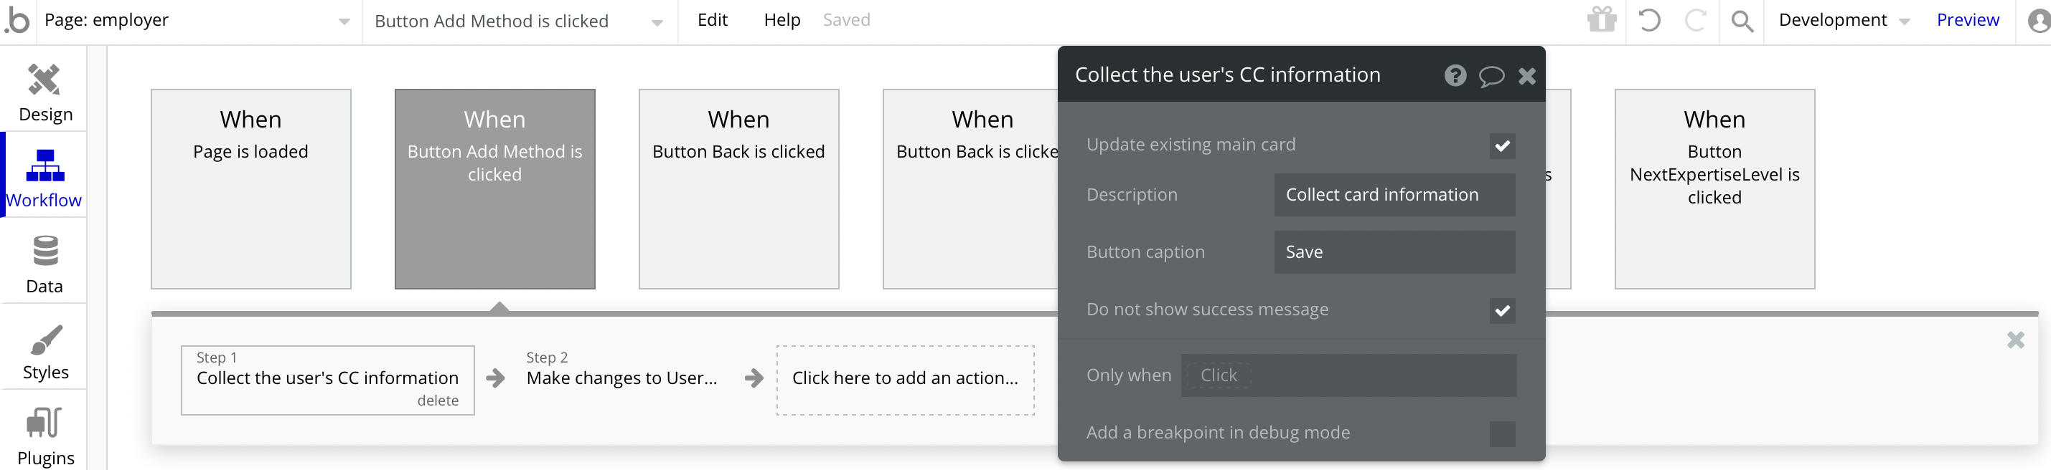Click the help question mark icon
This screenshot has height=470, width=2051.
[1455, 75]
